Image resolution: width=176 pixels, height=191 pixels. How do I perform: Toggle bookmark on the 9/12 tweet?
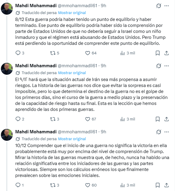click(x=158, y=119)
